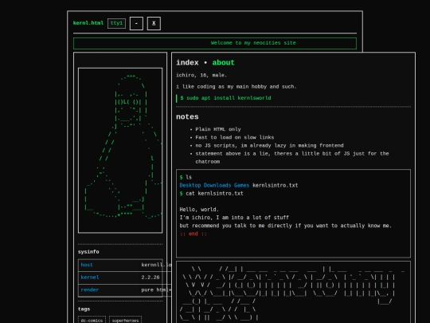Screen dimensions: 430x323
Task: Click the kernl.html title label
Action: (88, 23)
